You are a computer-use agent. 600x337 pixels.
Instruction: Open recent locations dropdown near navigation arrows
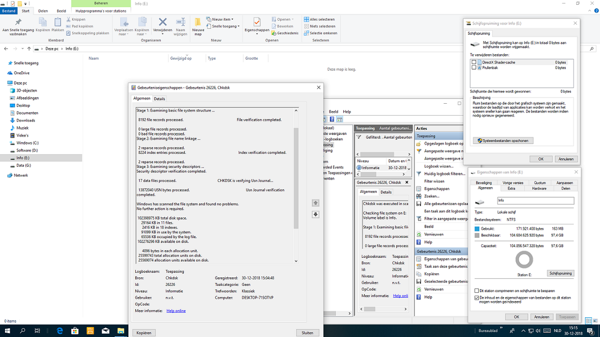pos(23,49)
